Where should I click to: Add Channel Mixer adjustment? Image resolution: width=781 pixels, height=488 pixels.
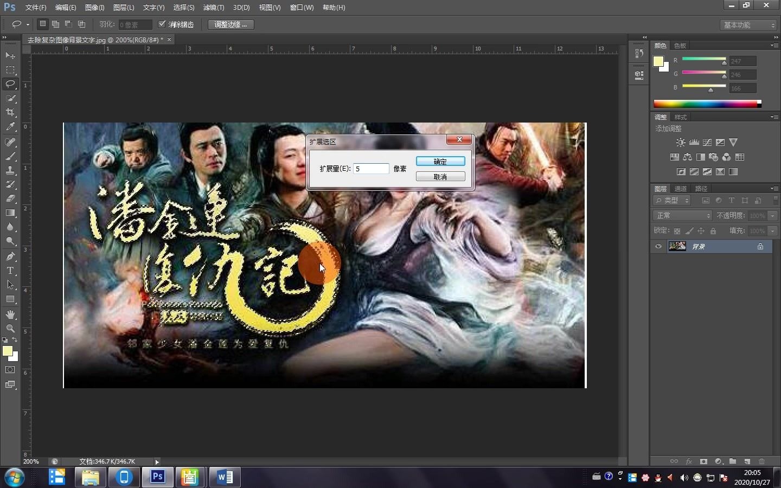pyautogui.click(x=727, y=157)
